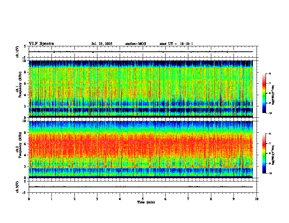Image resolution: width=289 pixels, height=223 pixels.
Task: Click the "-7" label on ch.2 colorbar
Action: pyautogui.click(x=270, y=144)
